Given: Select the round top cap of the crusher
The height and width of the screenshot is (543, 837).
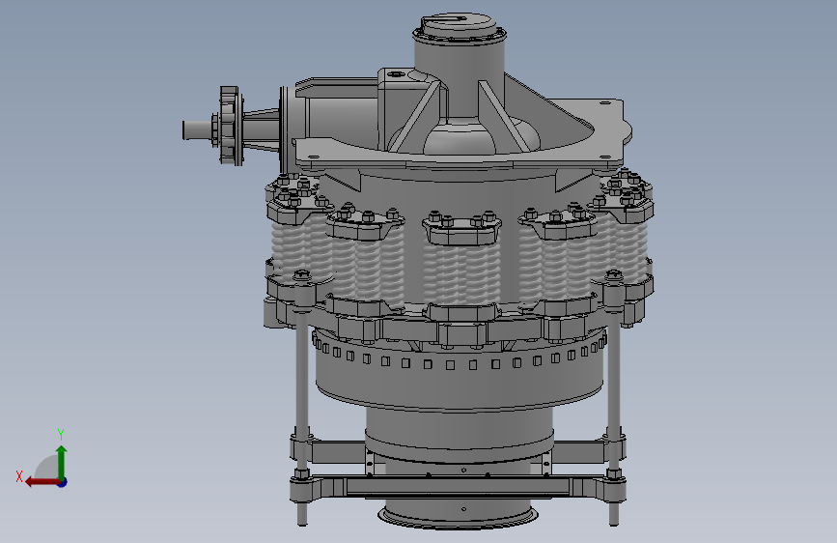Looking at the screenshot, I should click(x=460, y=28).
